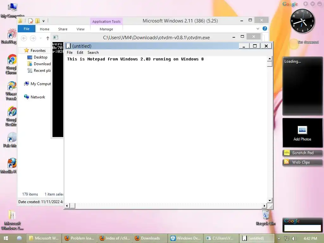Click the sidebar add gadget plus button
The image size is (324, 243).
tap(306, 4)
